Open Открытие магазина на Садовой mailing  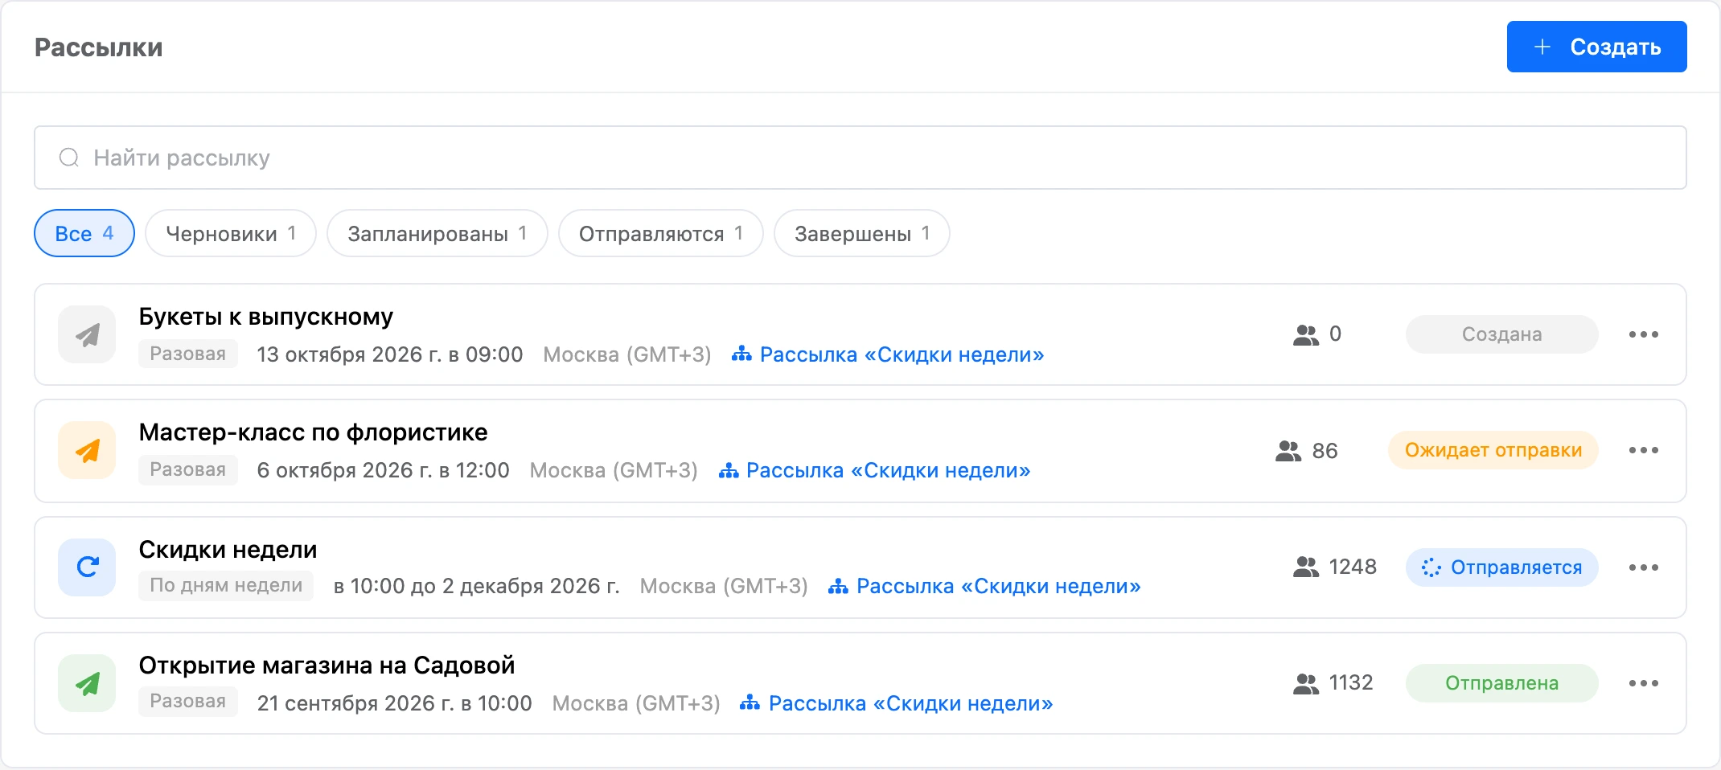[327, 666]
